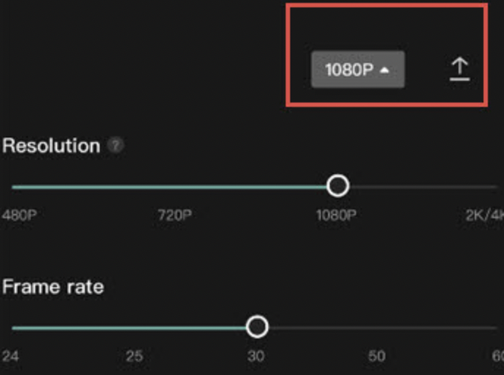Set frame rate to 24

coord(10,357)
